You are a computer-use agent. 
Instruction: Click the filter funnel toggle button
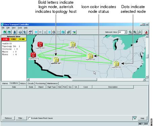[135, 118]
